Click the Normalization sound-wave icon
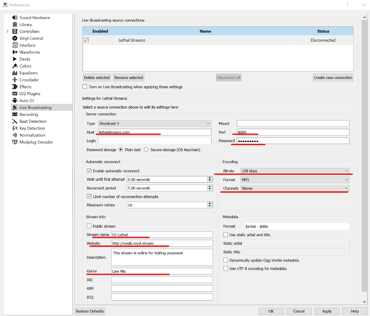Screen dimensions: 370x316 coord(15,135)
